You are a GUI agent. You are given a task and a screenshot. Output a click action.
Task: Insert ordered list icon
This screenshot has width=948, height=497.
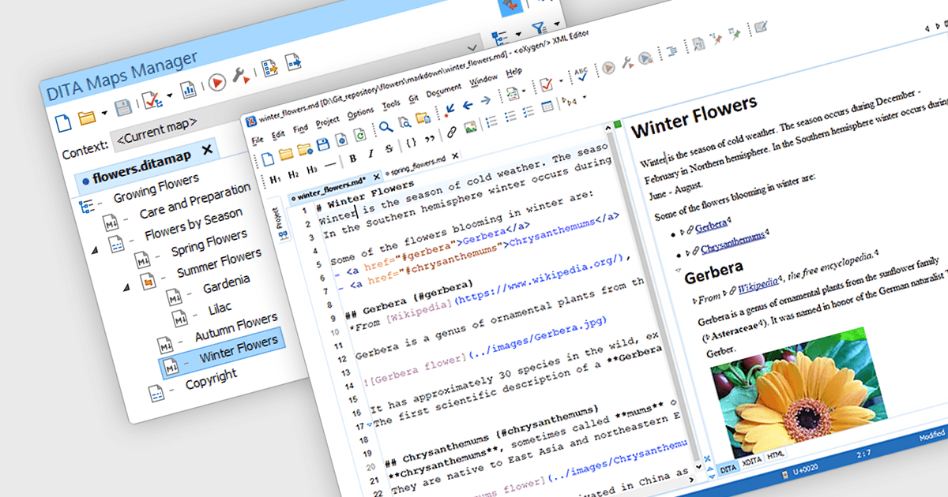491,122
